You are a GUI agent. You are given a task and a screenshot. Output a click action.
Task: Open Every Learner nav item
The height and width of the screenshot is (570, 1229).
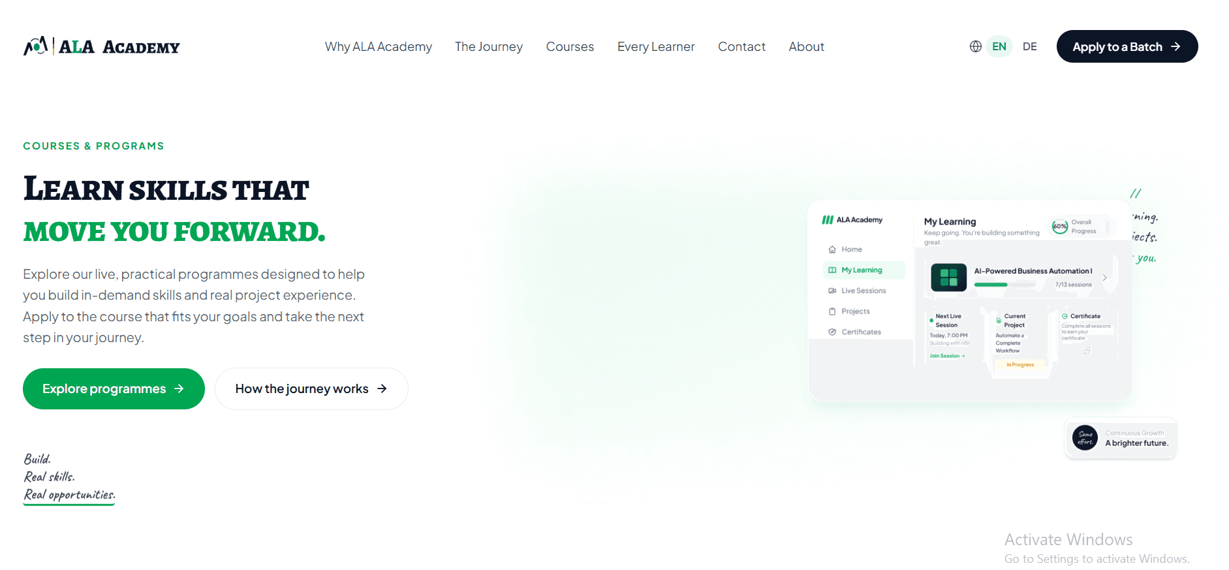[656, 47]
